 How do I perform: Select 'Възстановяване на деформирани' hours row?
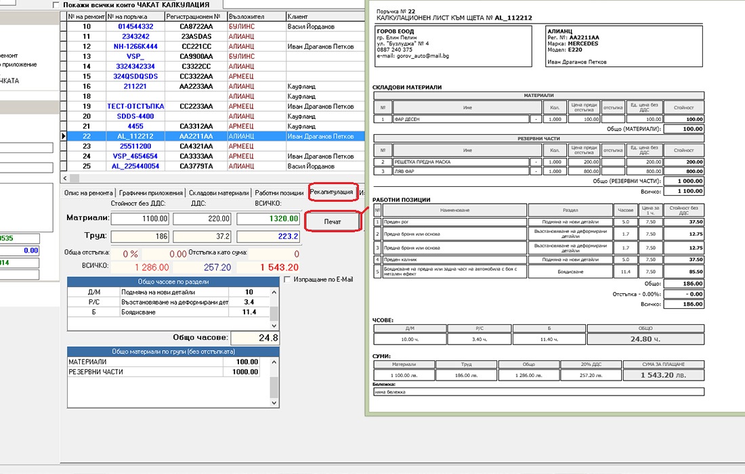(x=169, y=302)
